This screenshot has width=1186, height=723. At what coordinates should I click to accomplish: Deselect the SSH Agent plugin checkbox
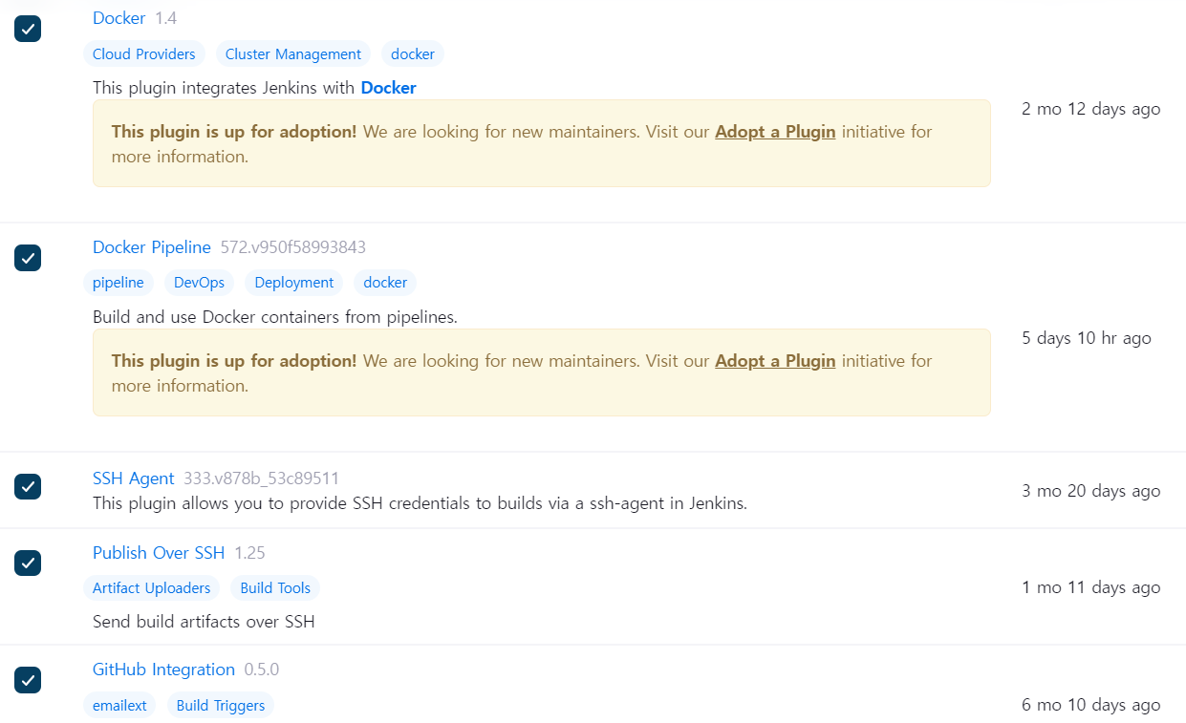(28, 487)
